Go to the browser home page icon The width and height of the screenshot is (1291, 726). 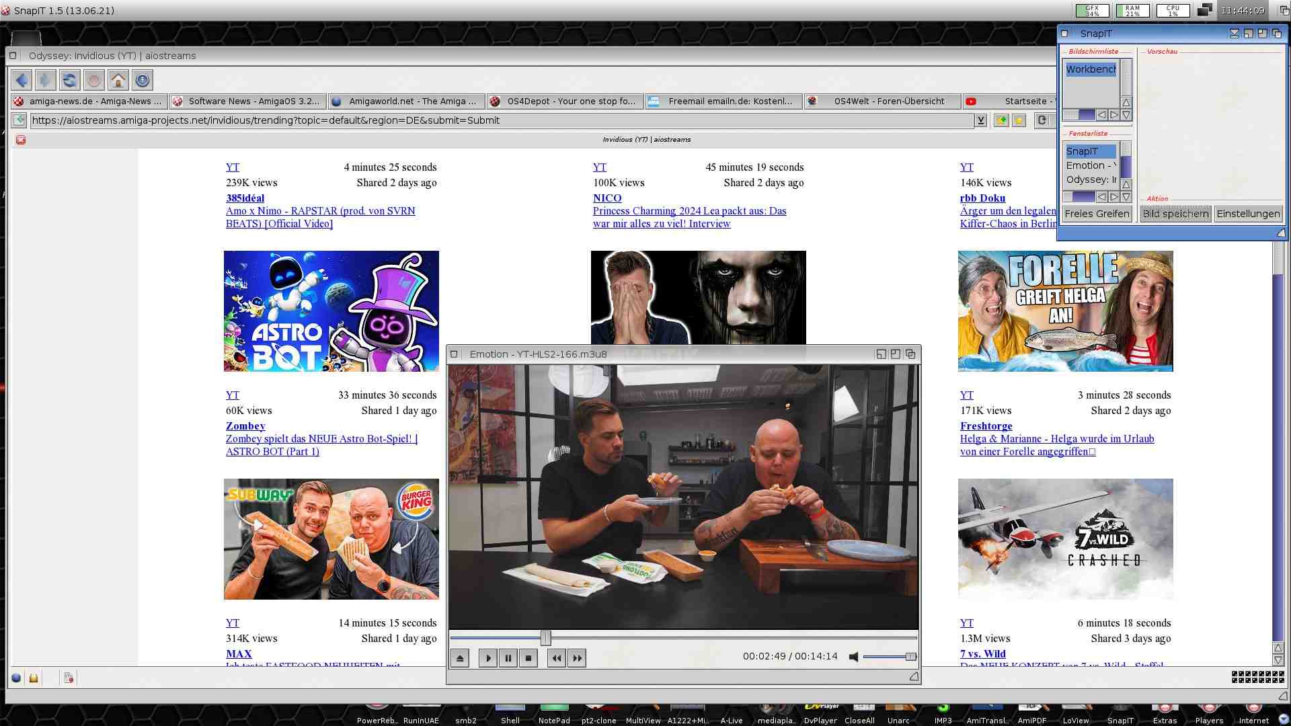click(118, 81)
